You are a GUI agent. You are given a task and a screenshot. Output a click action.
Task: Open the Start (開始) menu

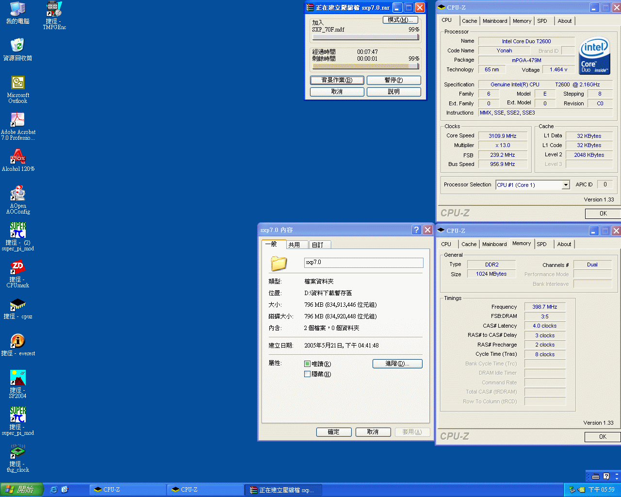pyautogui.click(x=22, y=490)
